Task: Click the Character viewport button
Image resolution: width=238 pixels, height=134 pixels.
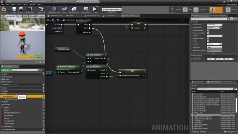Action: click(x=33, y=16)
